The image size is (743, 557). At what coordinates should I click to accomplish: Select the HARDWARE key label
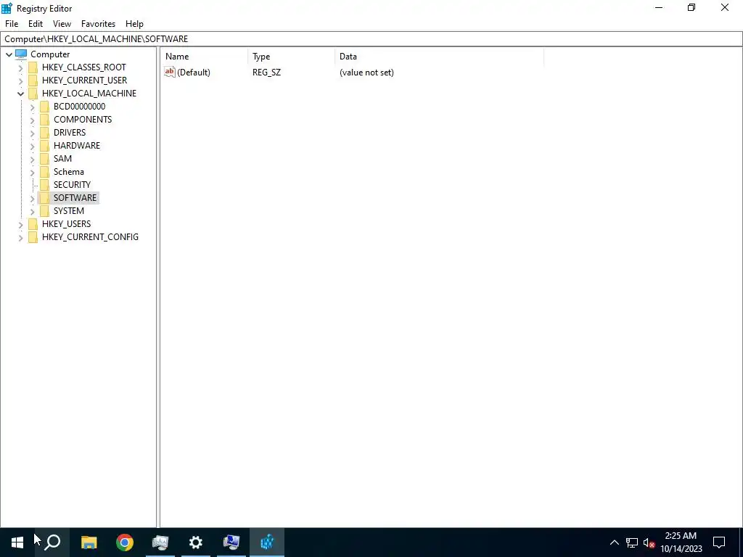pos(77,145)
